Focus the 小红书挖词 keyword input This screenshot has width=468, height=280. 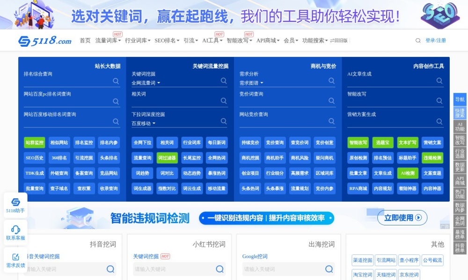click(x=179, y=269)
